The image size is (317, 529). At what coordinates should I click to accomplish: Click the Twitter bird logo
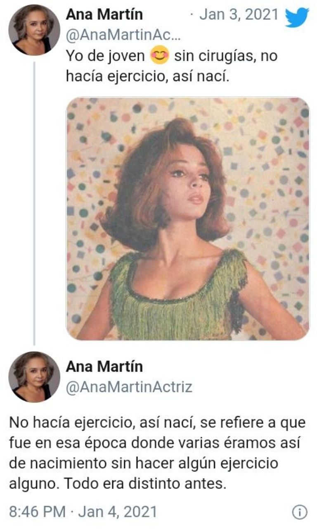(x=297, y=17)
